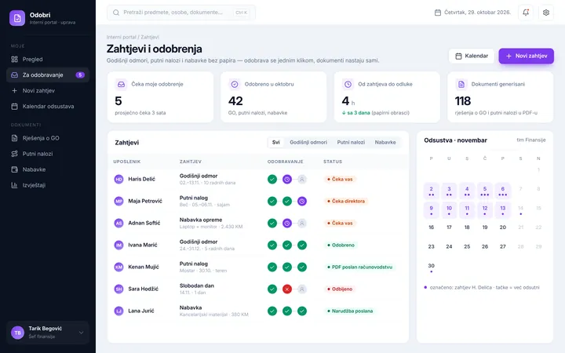Click the red rejected step in Sara Hodžić row
565x353 pixels.
coord(287,289)
